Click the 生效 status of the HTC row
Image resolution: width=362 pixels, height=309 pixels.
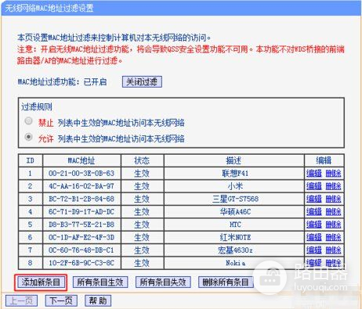tap(142, 225)
